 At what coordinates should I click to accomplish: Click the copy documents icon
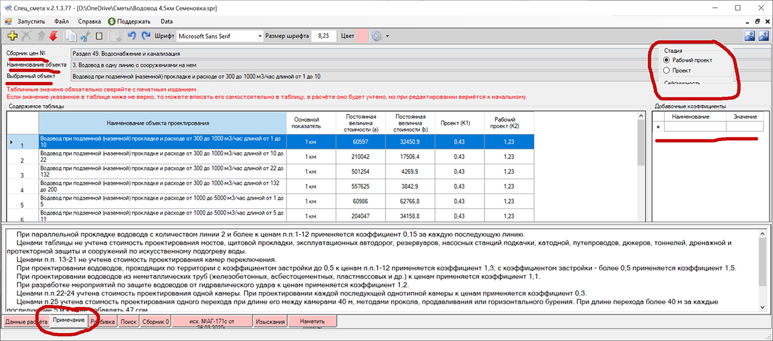coord(71,35)
